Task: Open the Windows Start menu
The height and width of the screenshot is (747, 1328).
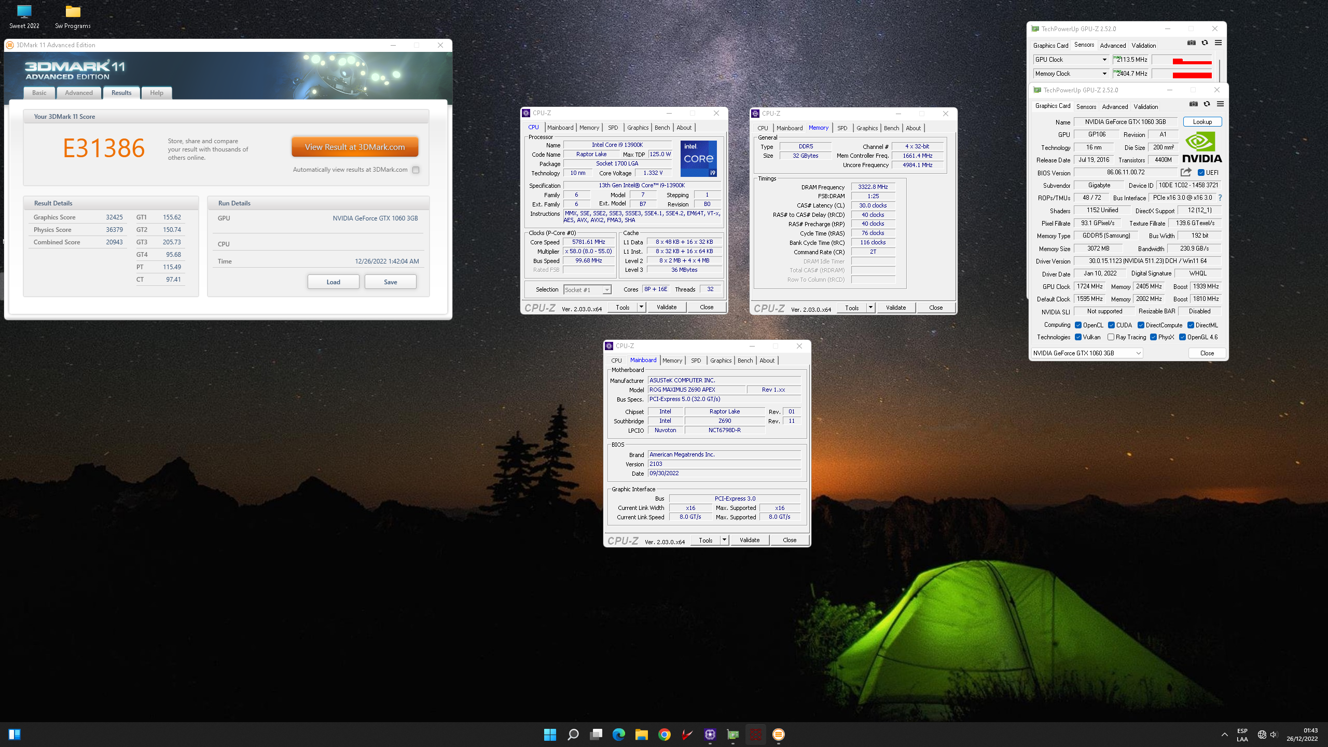Action: pyautogui.click(x=550, y=735)
